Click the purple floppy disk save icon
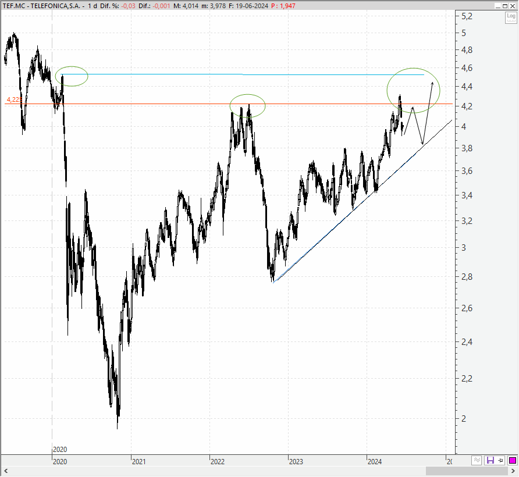Image resolution: width=519 pixels, height=477 pixels. pos(490,461)
